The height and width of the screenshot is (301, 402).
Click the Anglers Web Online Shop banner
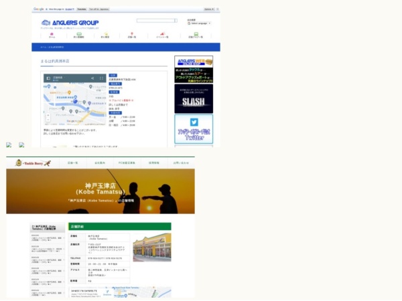coord(194,69)
